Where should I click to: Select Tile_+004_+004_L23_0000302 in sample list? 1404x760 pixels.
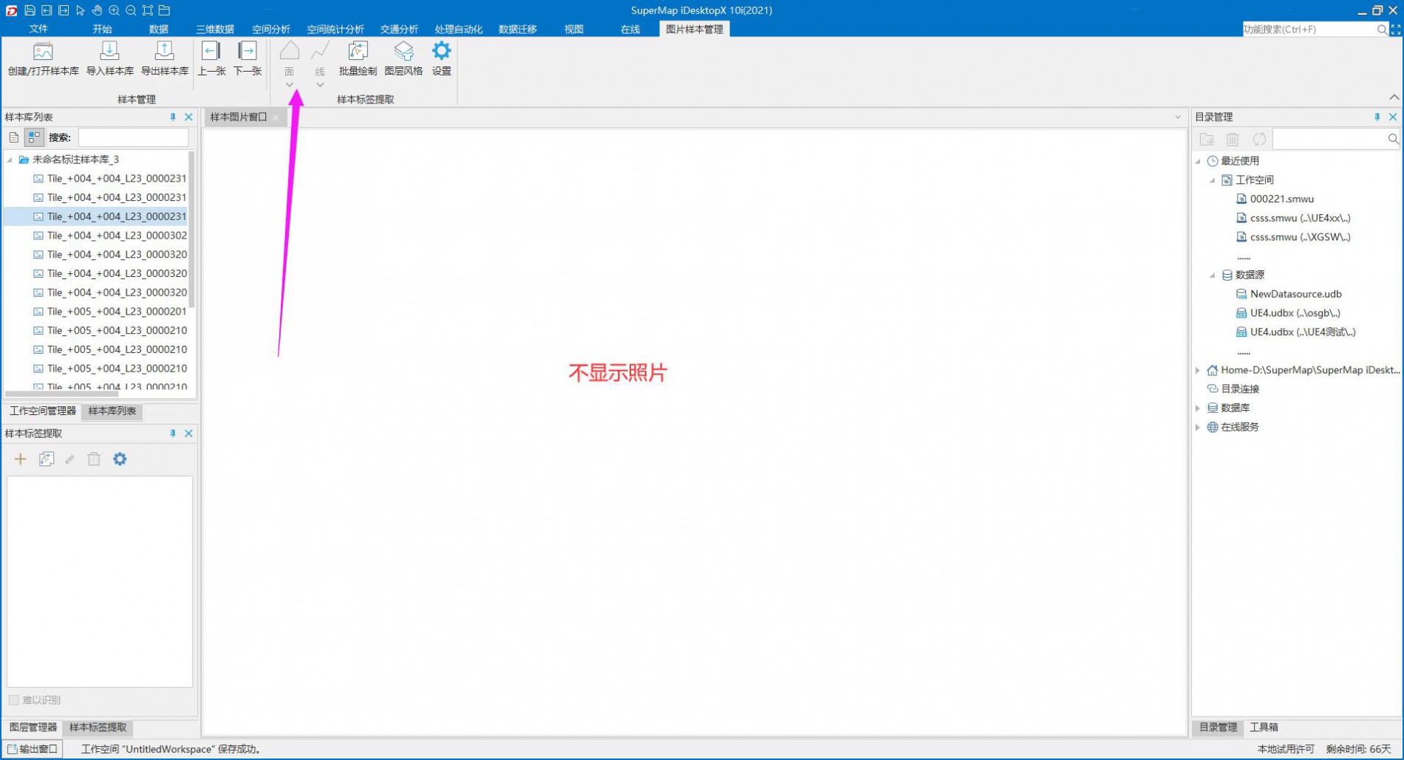coord(109,236)
